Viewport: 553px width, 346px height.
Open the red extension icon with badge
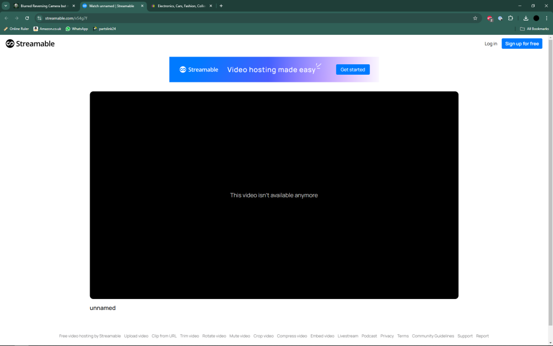tap(490, 18)
